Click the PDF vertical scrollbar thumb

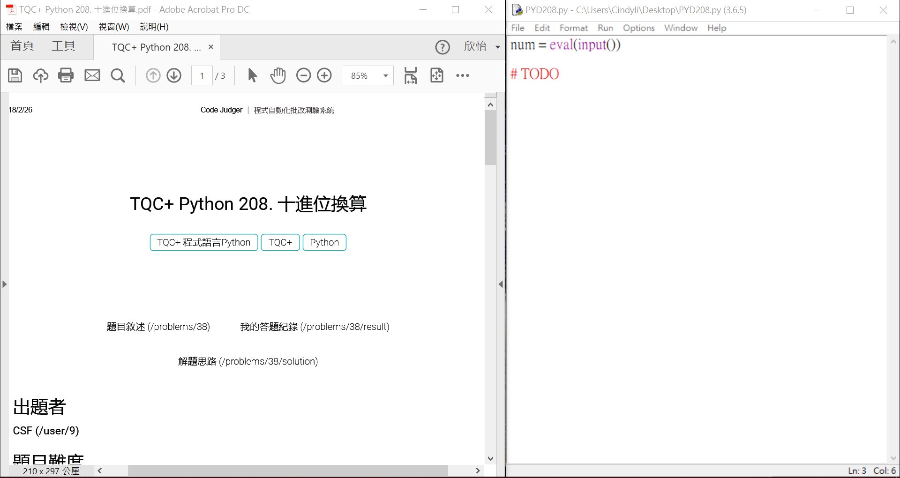490,138
